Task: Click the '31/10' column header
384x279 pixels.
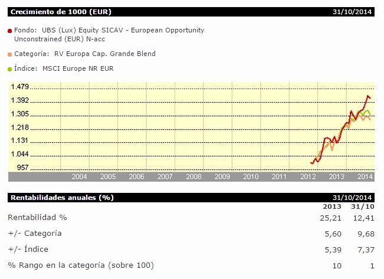Action: coord(363,206)
